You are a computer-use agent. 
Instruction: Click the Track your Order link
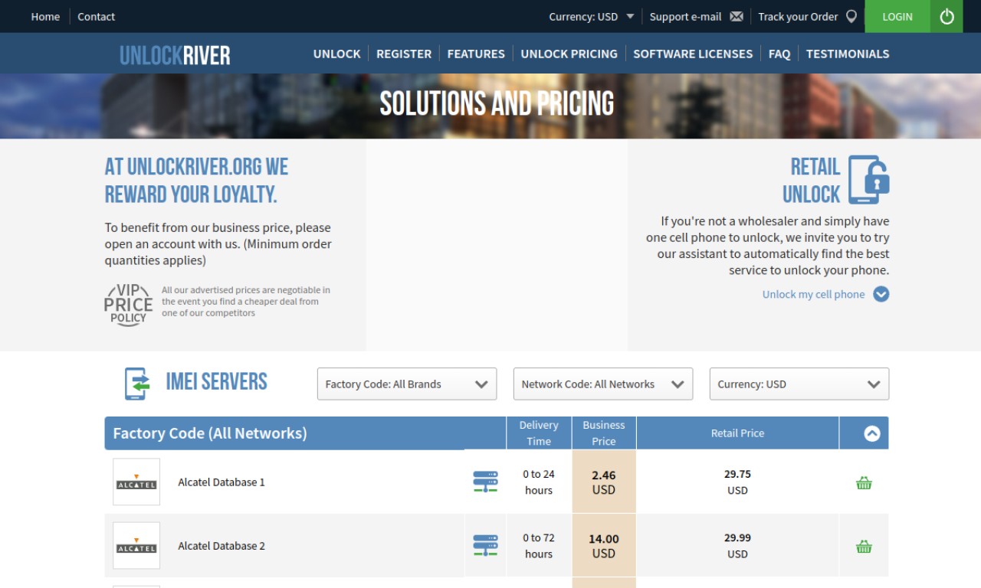[798, 16]
